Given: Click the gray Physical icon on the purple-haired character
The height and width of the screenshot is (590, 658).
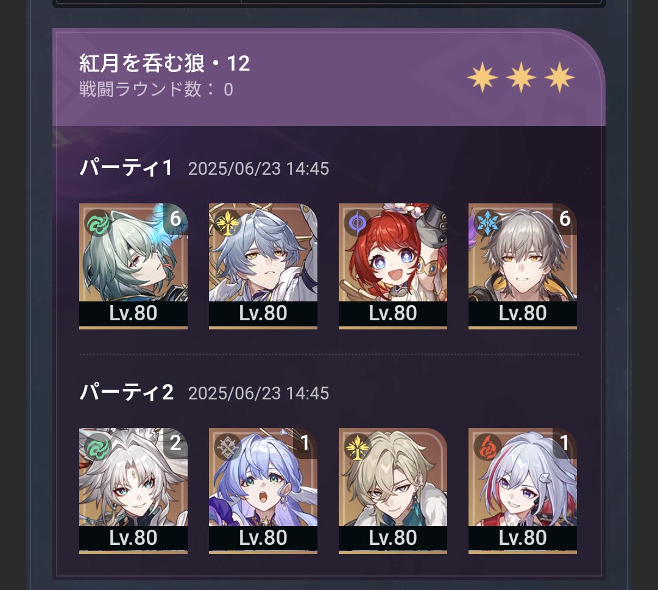Looking at the screenshot, I should [228, 448].
